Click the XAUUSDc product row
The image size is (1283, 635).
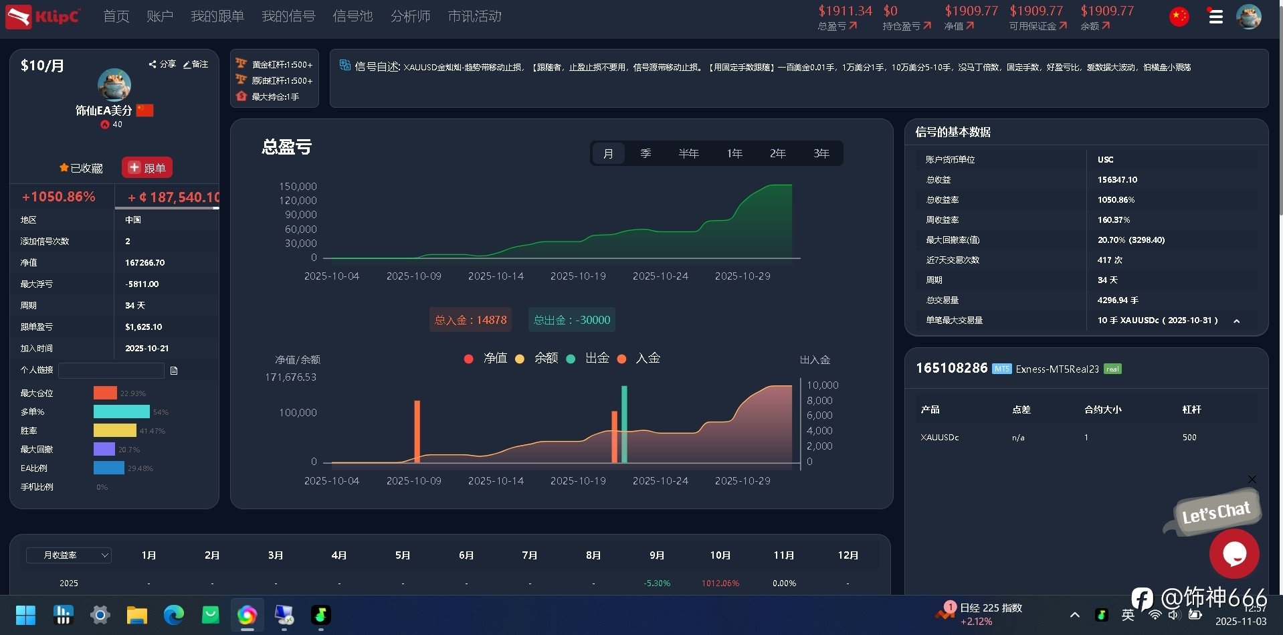[x=1085, y=438]
